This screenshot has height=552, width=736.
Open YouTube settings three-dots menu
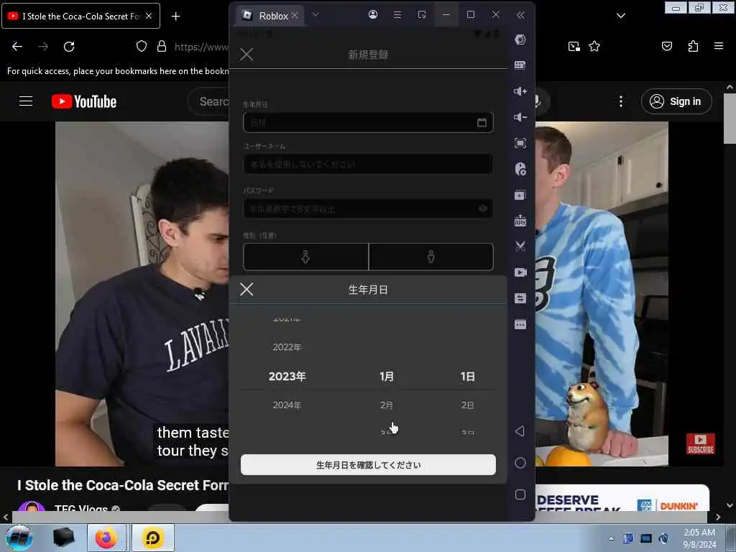620,101
